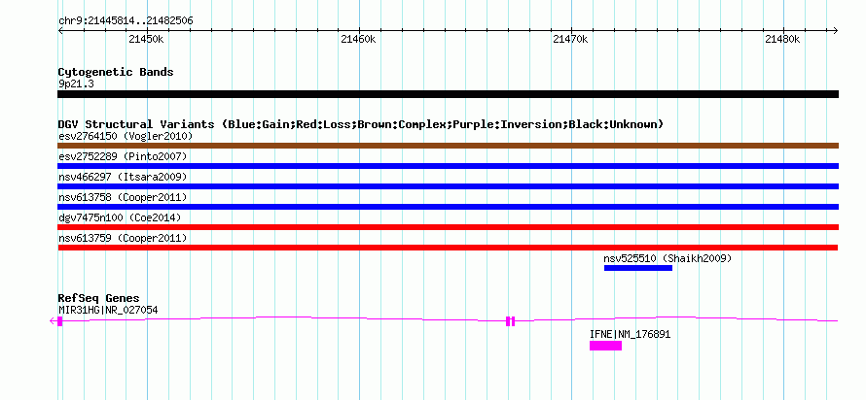866x400 pixels.
Task: Click the ruler's left arrowhead
Action: [60, 30]
